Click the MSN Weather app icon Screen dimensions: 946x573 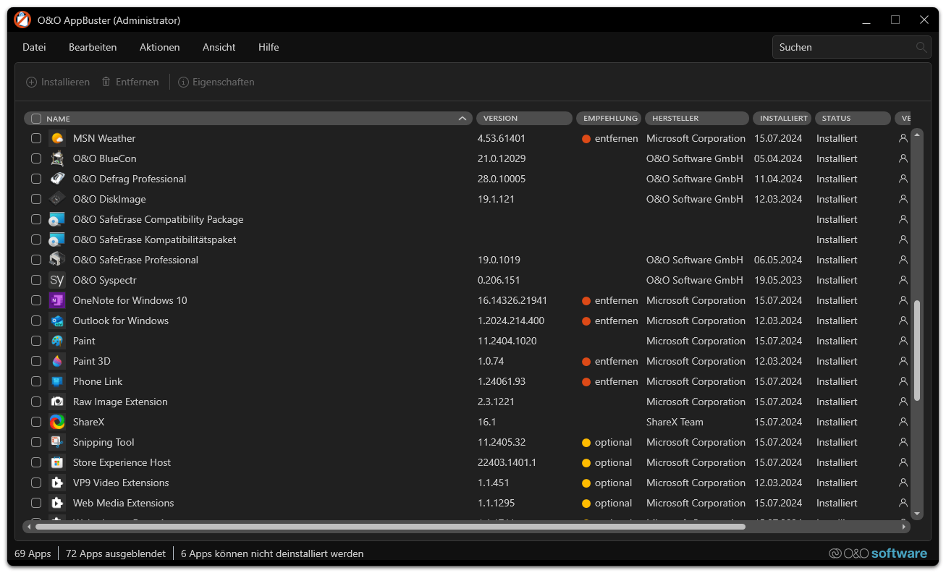click(57, 138)
